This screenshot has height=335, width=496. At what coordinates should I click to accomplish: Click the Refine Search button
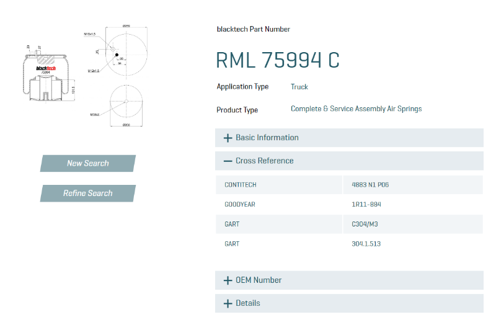88,193
